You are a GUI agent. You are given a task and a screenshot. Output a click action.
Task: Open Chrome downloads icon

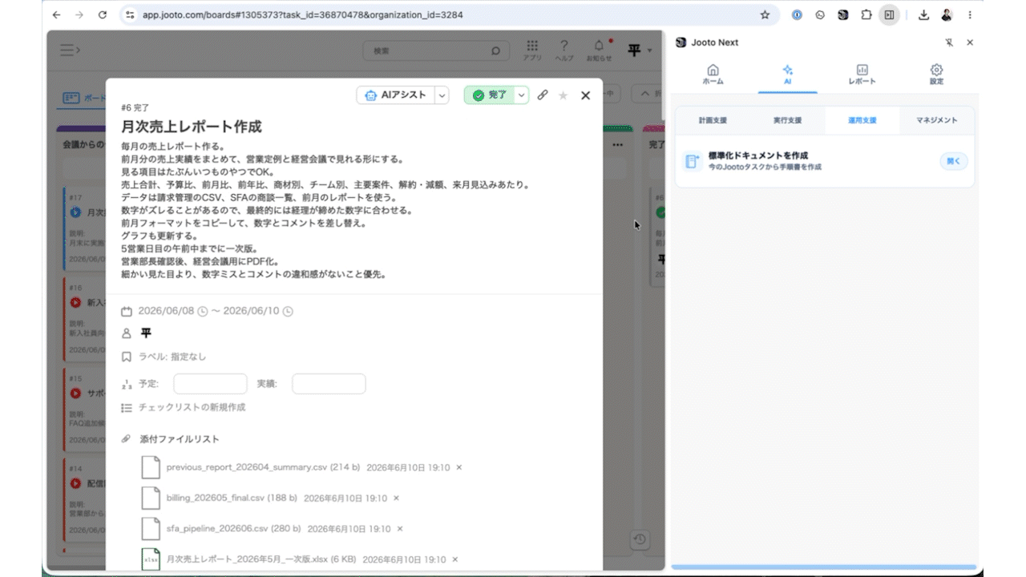coord(923,14)
